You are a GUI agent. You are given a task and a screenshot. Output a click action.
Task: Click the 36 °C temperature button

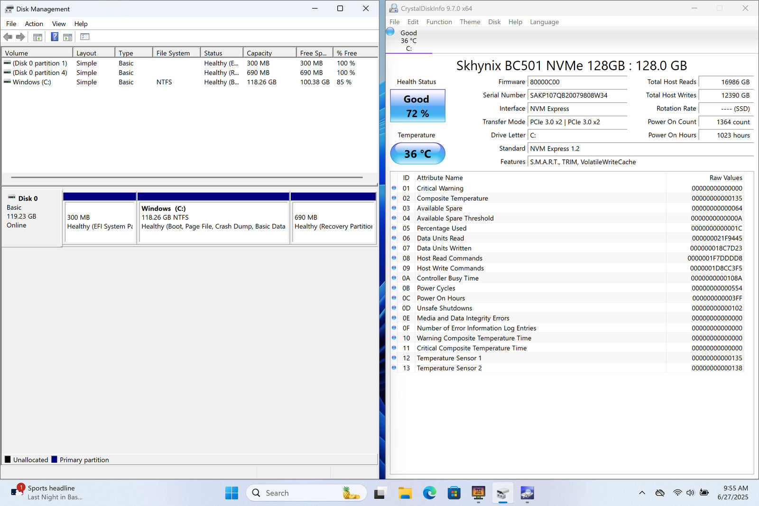[x=417, y=154]
